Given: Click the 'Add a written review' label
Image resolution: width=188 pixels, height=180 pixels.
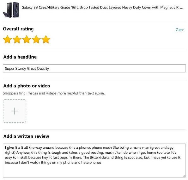Looking at the screenshot, I should coord(26,136).
